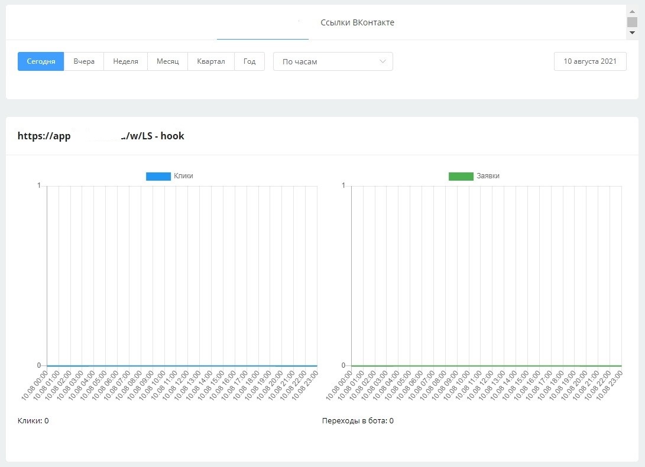Switch to the Ссылки ВКонтакте tab
The height and width of the screenshot is (467, 645).
(357, 22)
